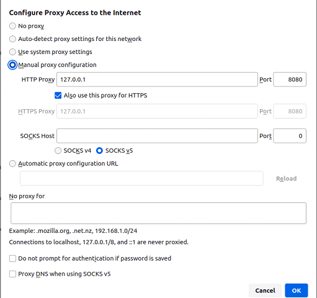This screenshot has height=298, width=317.
Task: Select Manual proxy configuration radio button
Action: click(12, 65)
